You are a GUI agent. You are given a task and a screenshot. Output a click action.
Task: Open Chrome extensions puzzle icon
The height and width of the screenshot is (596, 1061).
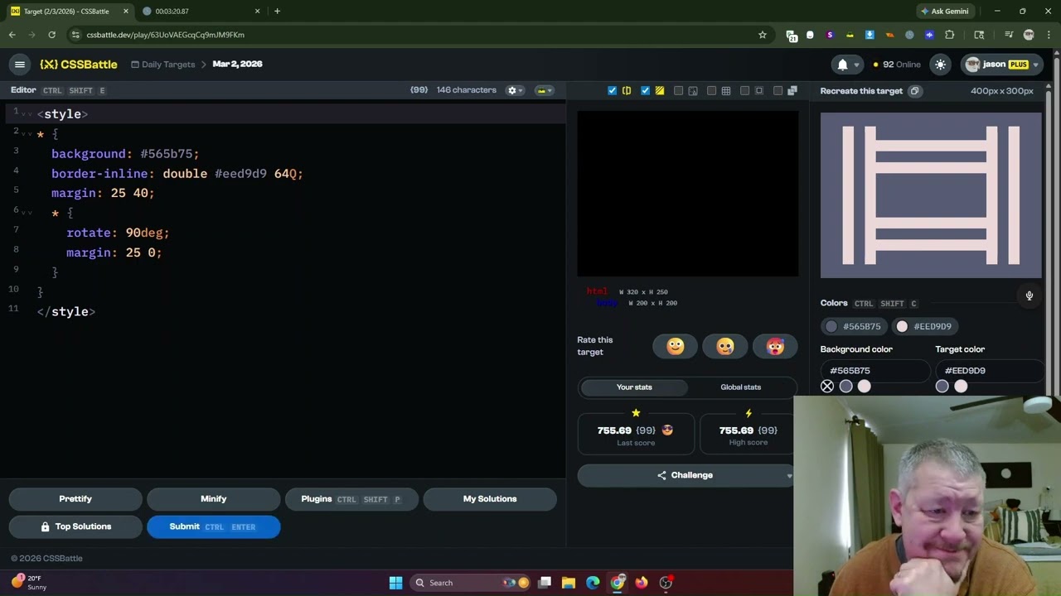(949, 35)
